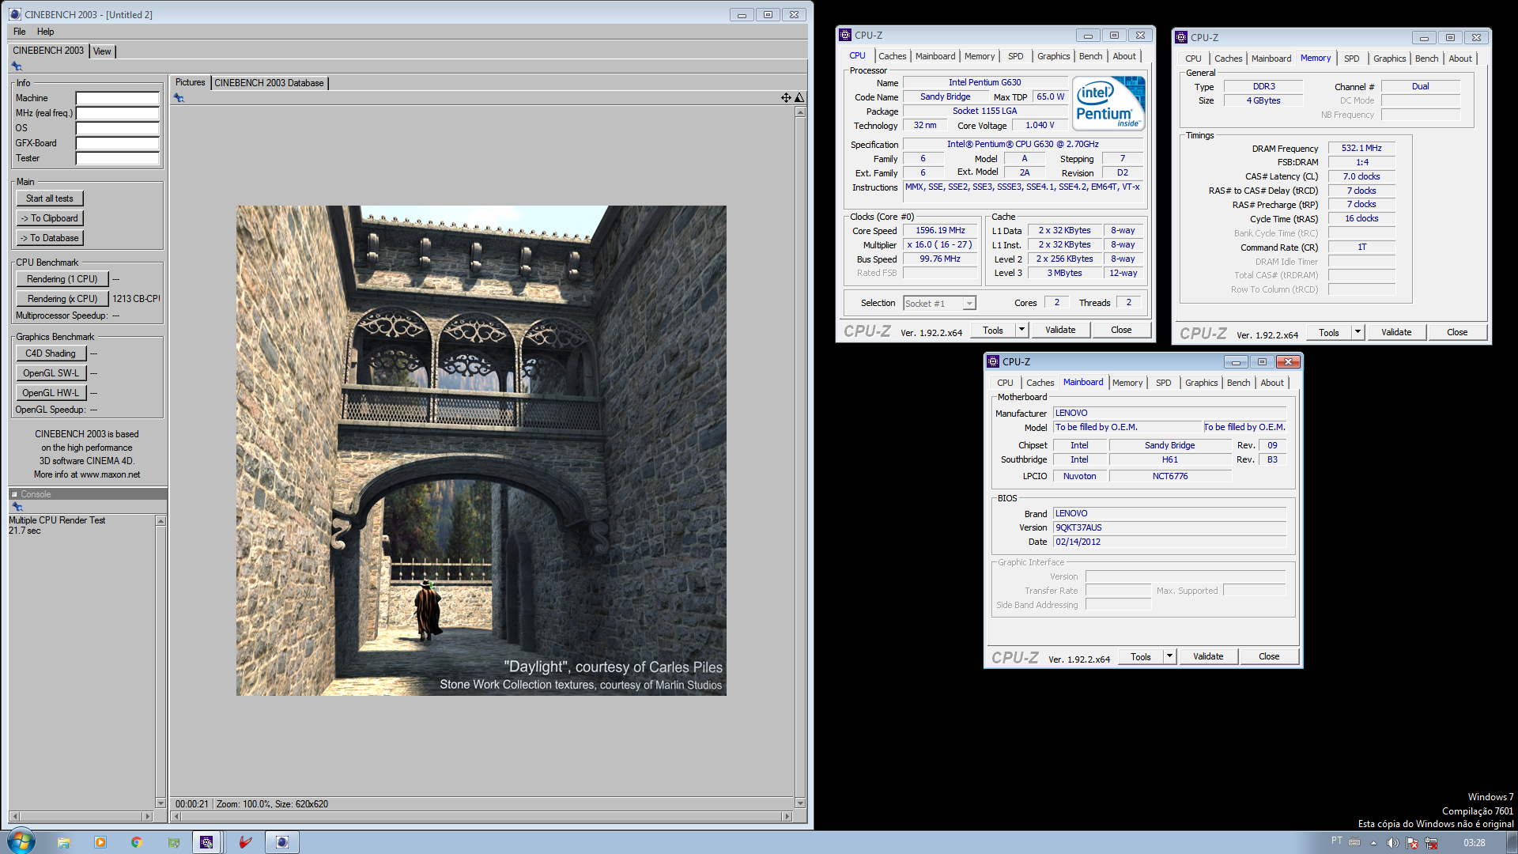
Task: Click the 03:28 clock in the taskbar
Action: (1474, 843)
